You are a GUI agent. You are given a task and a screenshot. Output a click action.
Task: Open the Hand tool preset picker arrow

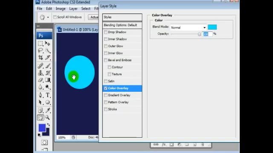(x=48, y=17)
